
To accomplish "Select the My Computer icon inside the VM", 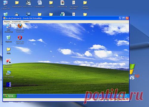I will pyautogui.click(x=9, y=26).
